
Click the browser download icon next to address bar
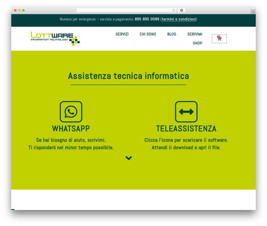click(182, 10)
